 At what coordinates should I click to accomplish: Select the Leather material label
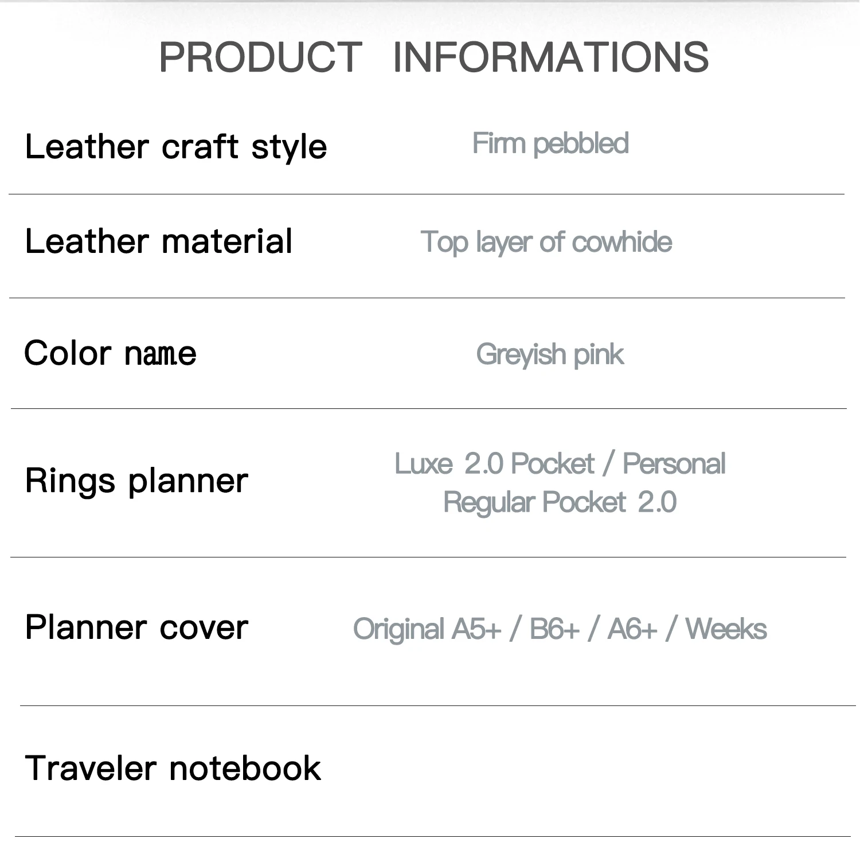159,241
